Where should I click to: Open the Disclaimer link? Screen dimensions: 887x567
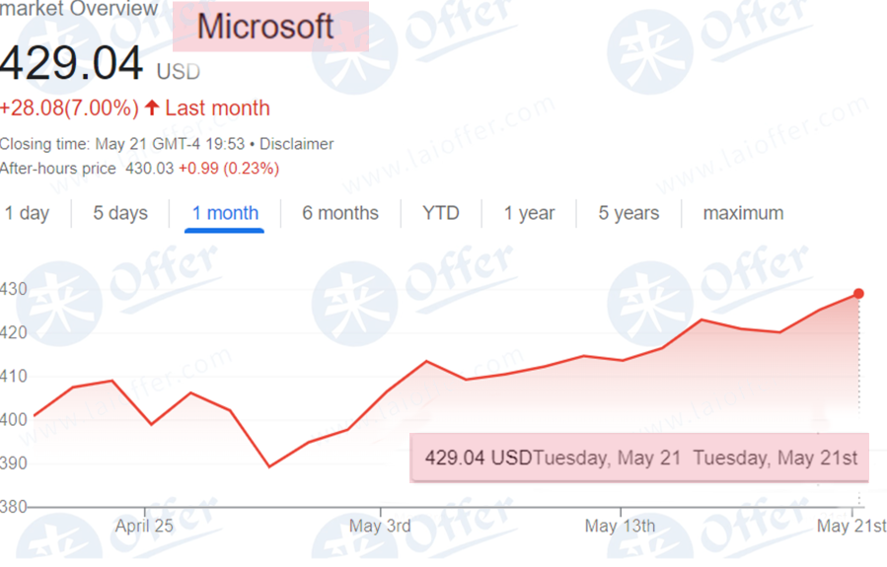click(296, 144)
